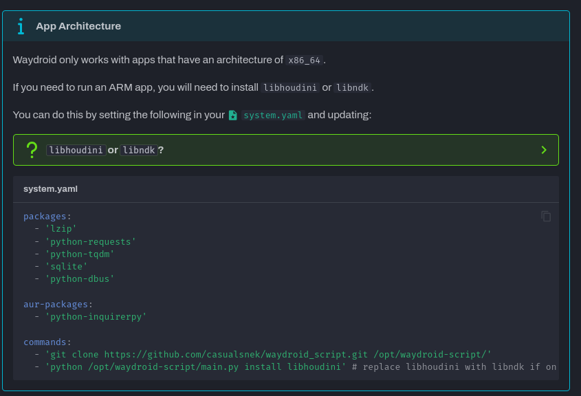Viewport: 581px width, 396px height.
Task: Click the commands key in the code
Action: 45,342
